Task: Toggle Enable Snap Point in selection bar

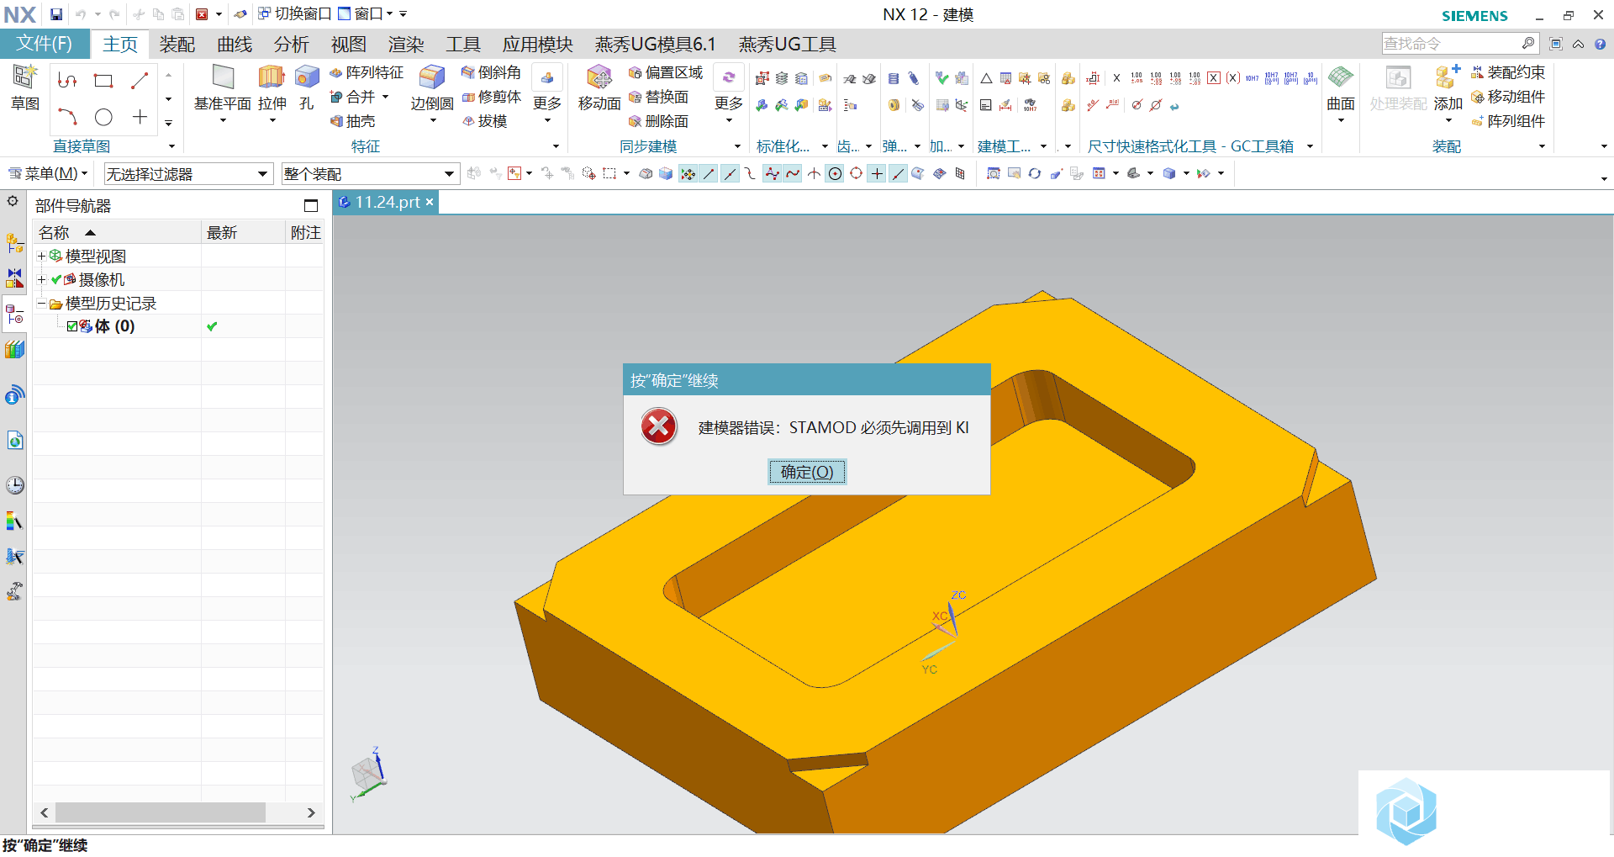Action: click(688, 174)
